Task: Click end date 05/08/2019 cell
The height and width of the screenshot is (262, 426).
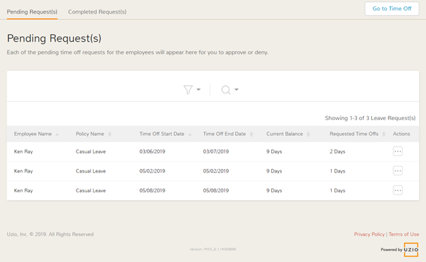Action: click(216, 190)
